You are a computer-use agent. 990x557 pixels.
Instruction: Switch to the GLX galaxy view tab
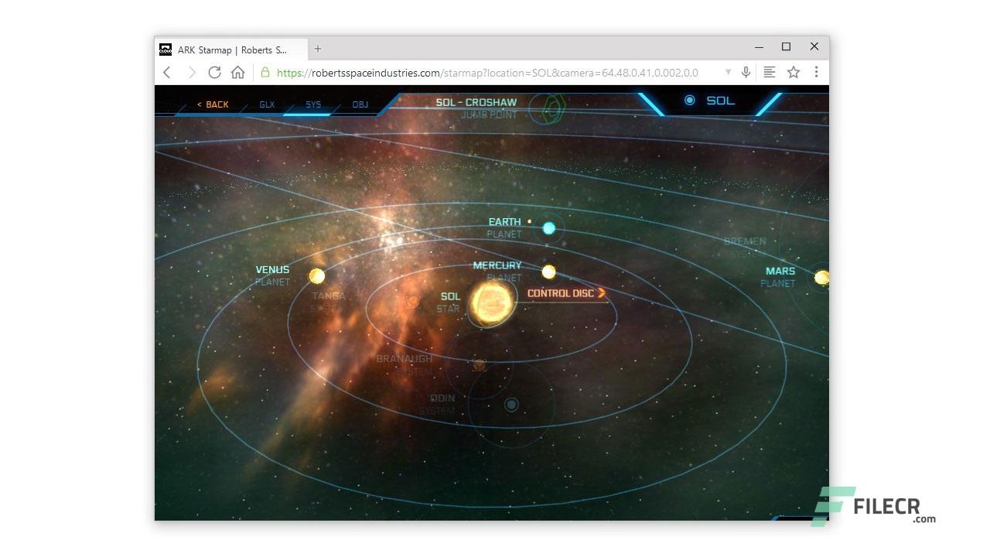[267, 104]
